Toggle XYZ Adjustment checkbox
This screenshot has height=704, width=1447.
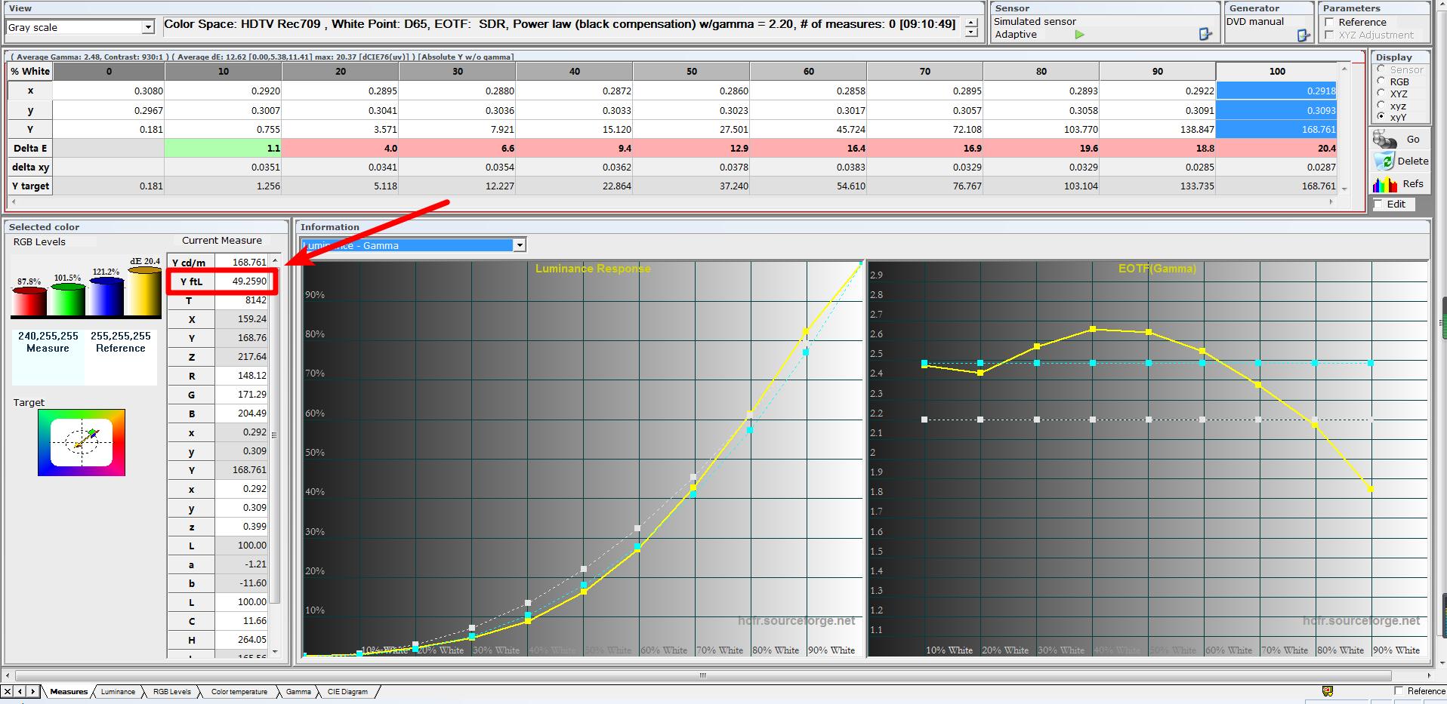pos(1330,35)
